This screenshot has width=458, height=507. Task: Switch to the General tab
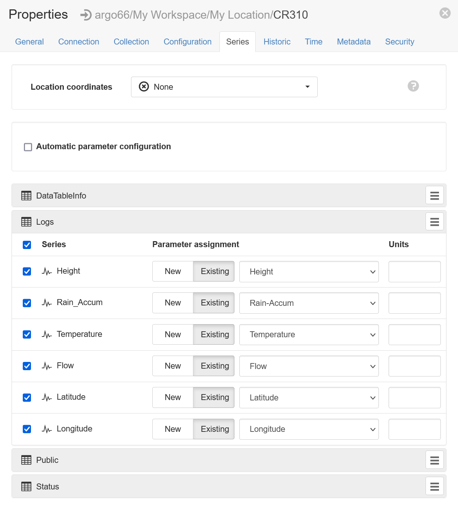tap(29, 42)
